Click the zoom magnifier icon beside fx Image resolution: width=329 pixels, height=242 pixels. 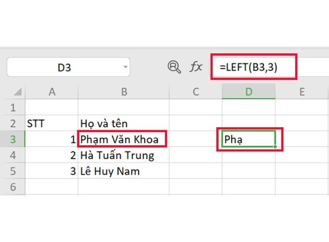pyautogui.click(x=174, y=67)
